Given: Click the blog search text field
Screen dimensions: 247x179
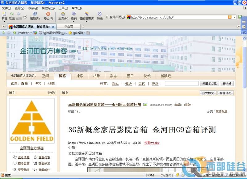Looking at the screenshot, I should point(182,84).
